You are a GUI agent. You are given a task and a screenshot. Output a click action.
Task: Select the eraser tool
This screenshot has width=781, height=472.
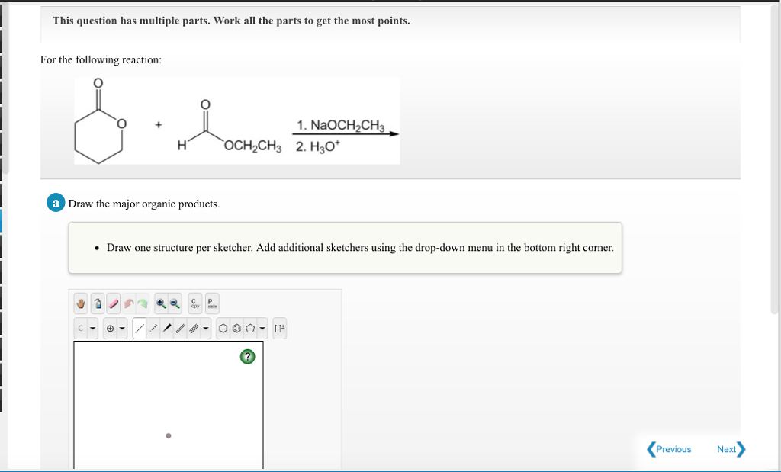point(114,303)
